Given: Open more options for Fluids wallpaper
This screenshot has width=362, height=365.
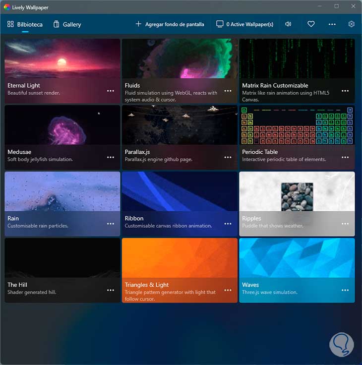Looking at the screenshot, I should tap(228, 91).
